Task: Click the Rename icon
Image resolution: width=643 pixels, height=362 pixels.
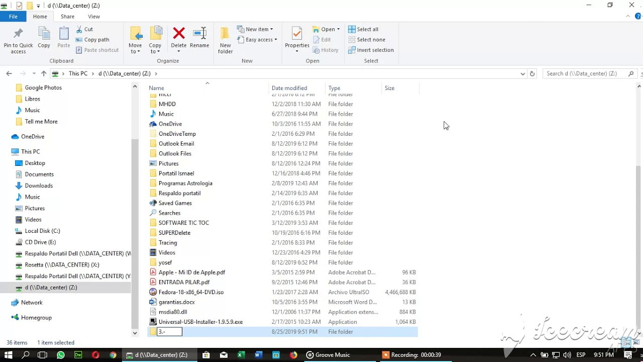Action: 199,34
